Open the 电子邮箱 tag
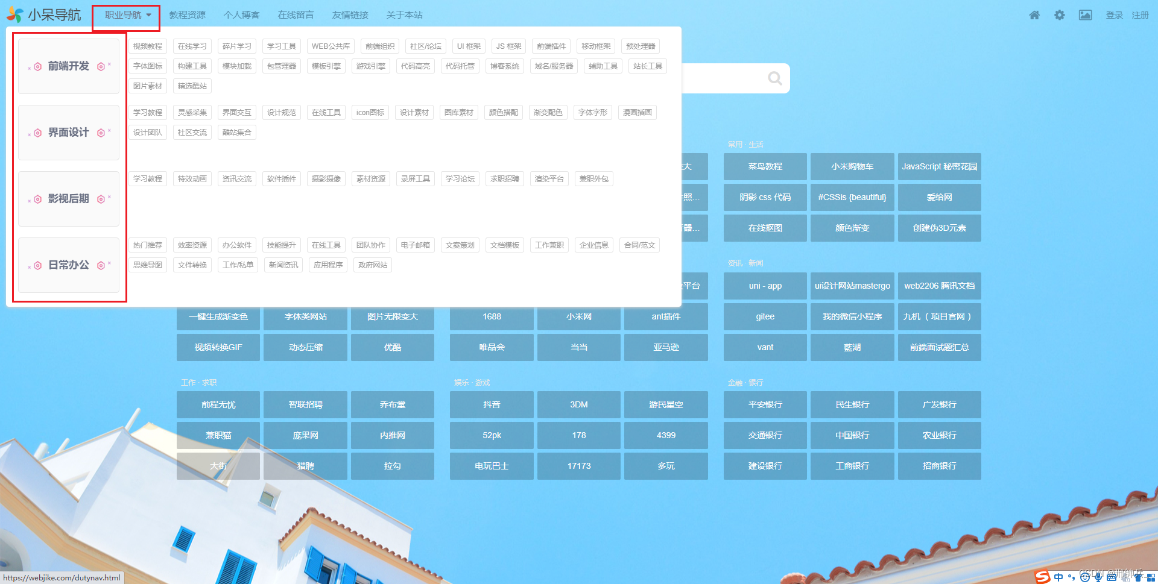Image resolution: width=1158 pixels, height=584 pixels. coord(416,245)
